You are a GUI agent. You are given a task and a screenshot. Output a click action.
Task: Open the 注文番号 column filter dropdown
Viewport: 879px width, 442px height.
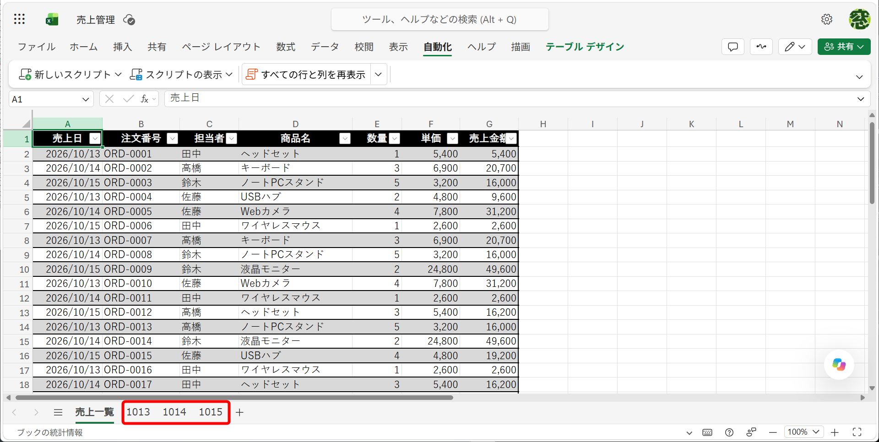pyautogui.click(x=172, y=139)
